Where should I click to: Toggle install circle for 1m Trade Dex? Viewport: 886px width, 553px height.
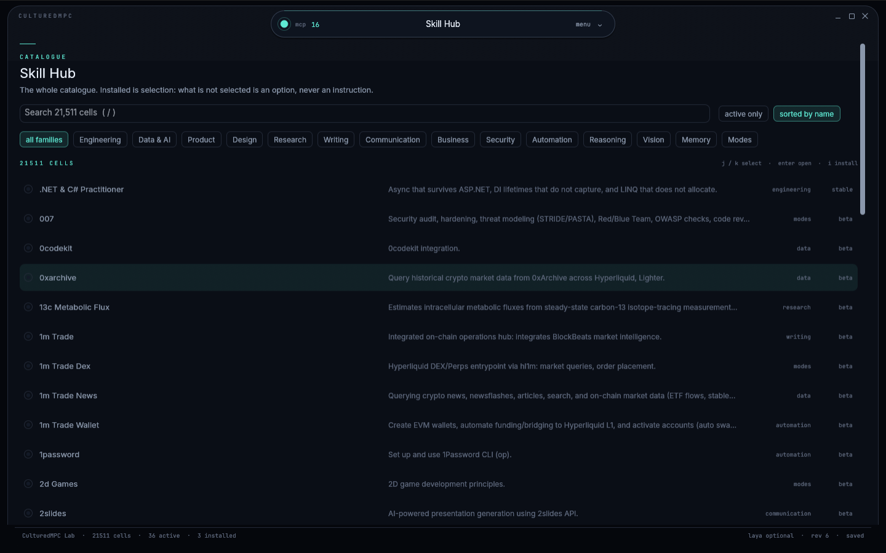click(x=28, y=366)
